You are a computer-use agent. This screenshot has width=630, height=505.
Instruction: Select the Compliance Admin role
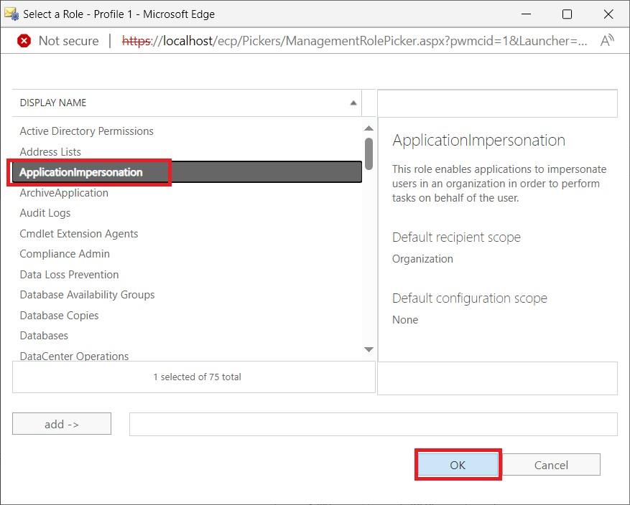pos(65,254)
